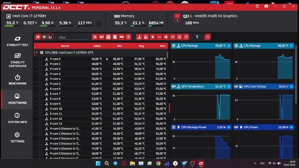299x168 pixels.
Task: Click the GPU Temperature graph area
Action: tap(201, 106)
